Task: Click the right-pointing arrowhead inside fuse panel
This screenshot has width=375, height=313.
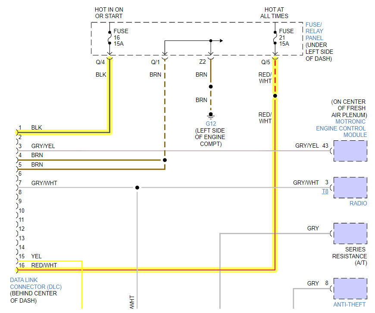Action: coord(221,40)
